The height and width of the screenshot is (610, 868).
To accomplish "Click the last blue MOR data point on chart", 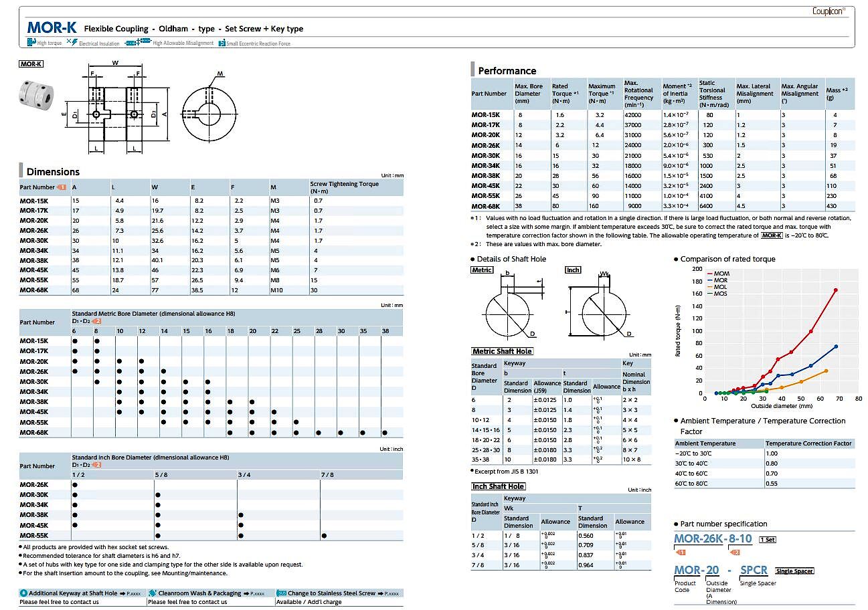I will (x=836, y=346).
